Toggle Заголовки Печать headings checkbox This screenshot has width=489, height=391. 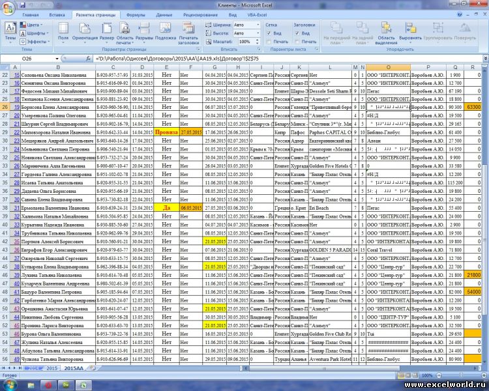coord(297,42)
